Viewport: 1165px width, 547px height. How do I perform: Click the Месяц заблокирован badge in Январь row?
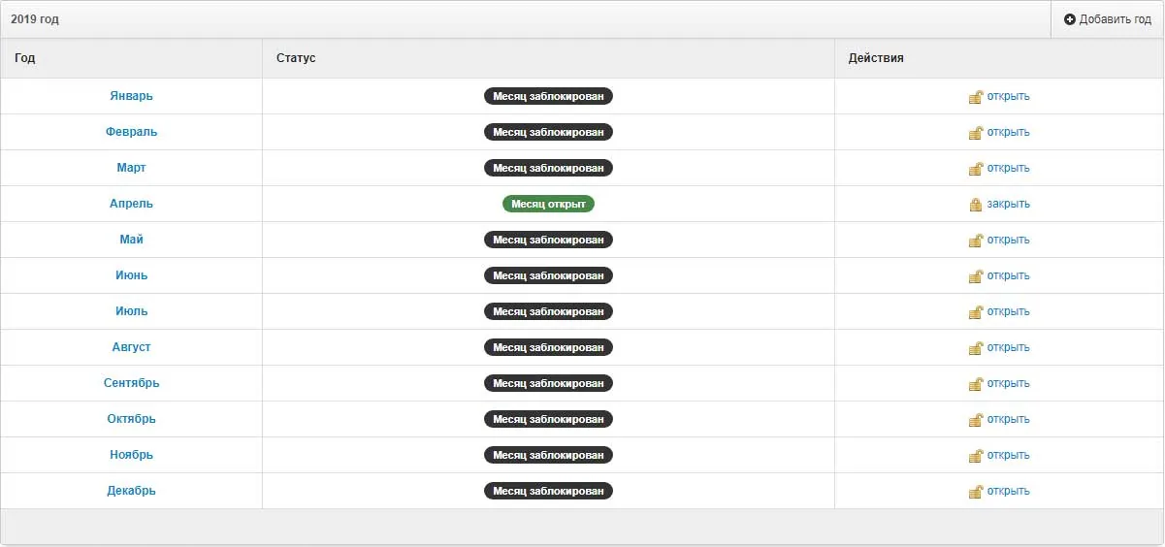tap(548, 96)
